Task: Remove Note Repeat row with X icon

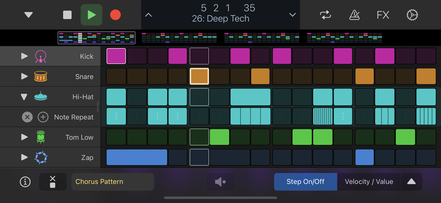Action: point(27,117)
